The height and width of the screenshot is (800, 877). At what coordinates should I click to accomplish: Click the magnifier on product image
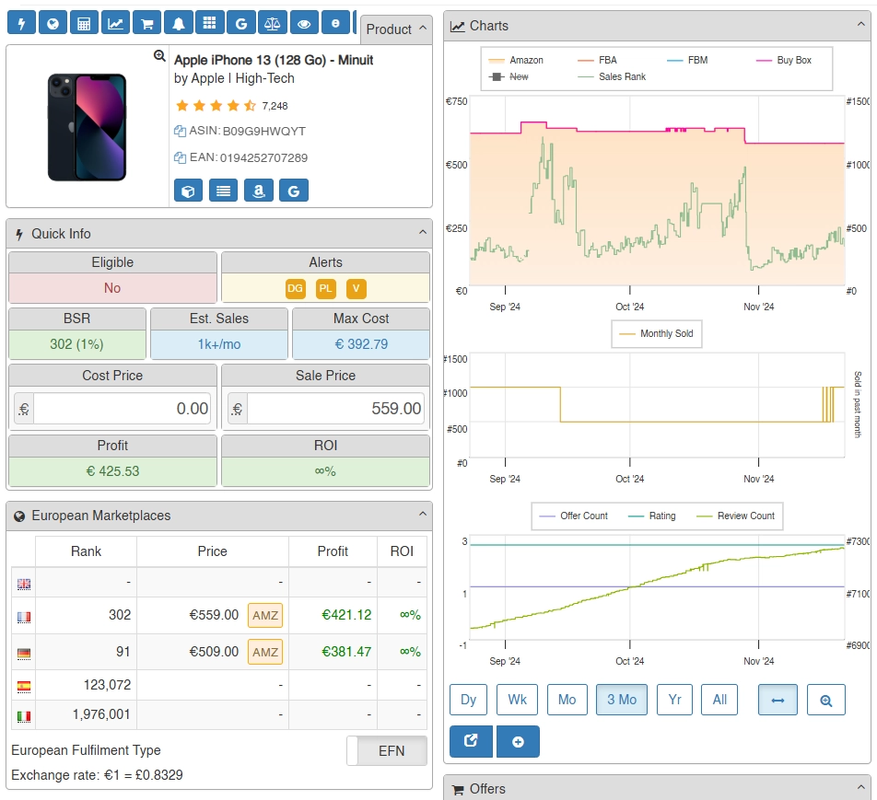(x=159, y=56)
